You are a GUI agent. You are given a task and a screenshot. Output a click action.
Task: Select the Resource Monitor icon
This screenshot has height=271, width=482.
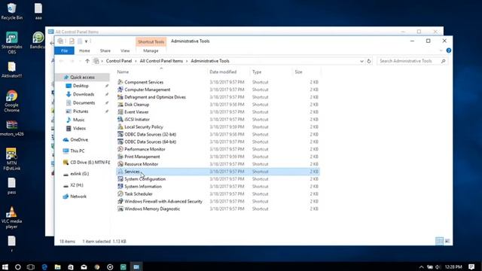pos(120,164)
